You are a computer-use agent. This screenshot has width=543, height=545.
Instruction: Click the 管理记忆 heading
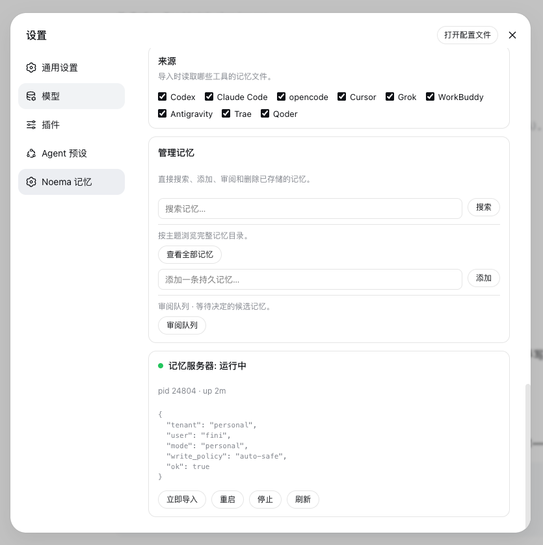pyautogui.click(x=176, y=153)
